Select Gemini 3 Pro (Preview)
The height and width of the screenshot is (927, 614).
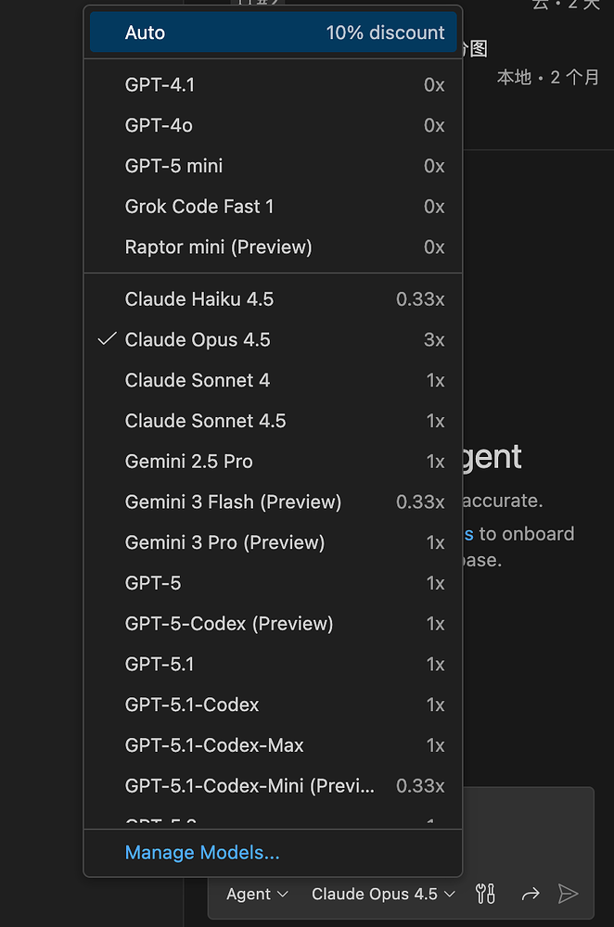(273, 542)
